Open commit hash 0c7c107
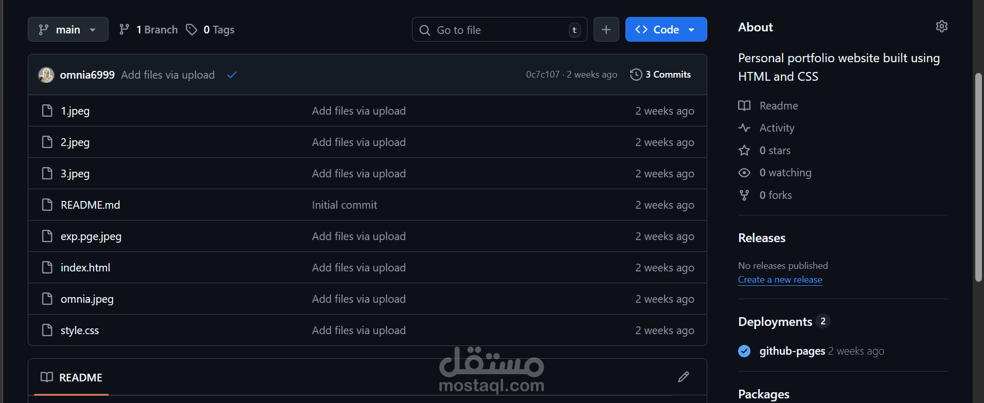Viewport: 984px width, 403px height. (x=542, y=75)
